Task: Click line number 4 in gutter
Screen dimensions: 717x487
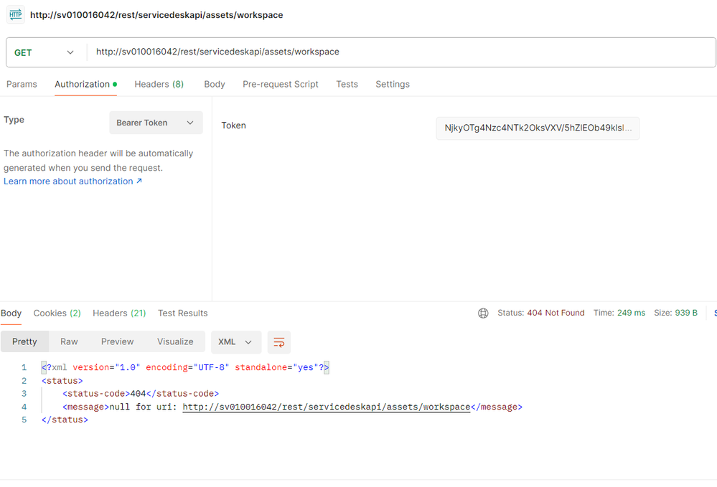Action: 24,407
